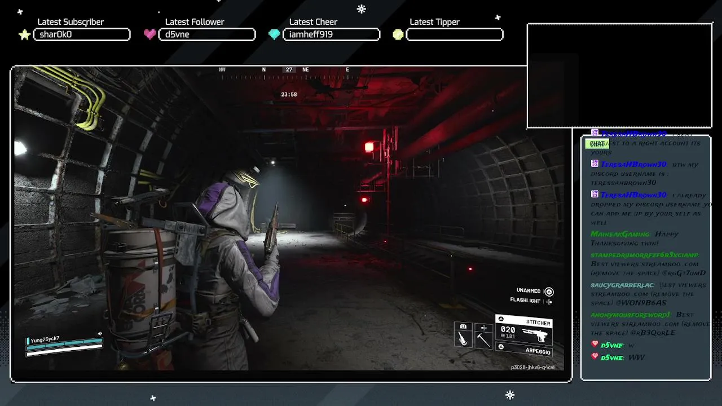
Task: Click the Latest Cheer label
Action: click(x=313, y=22)
